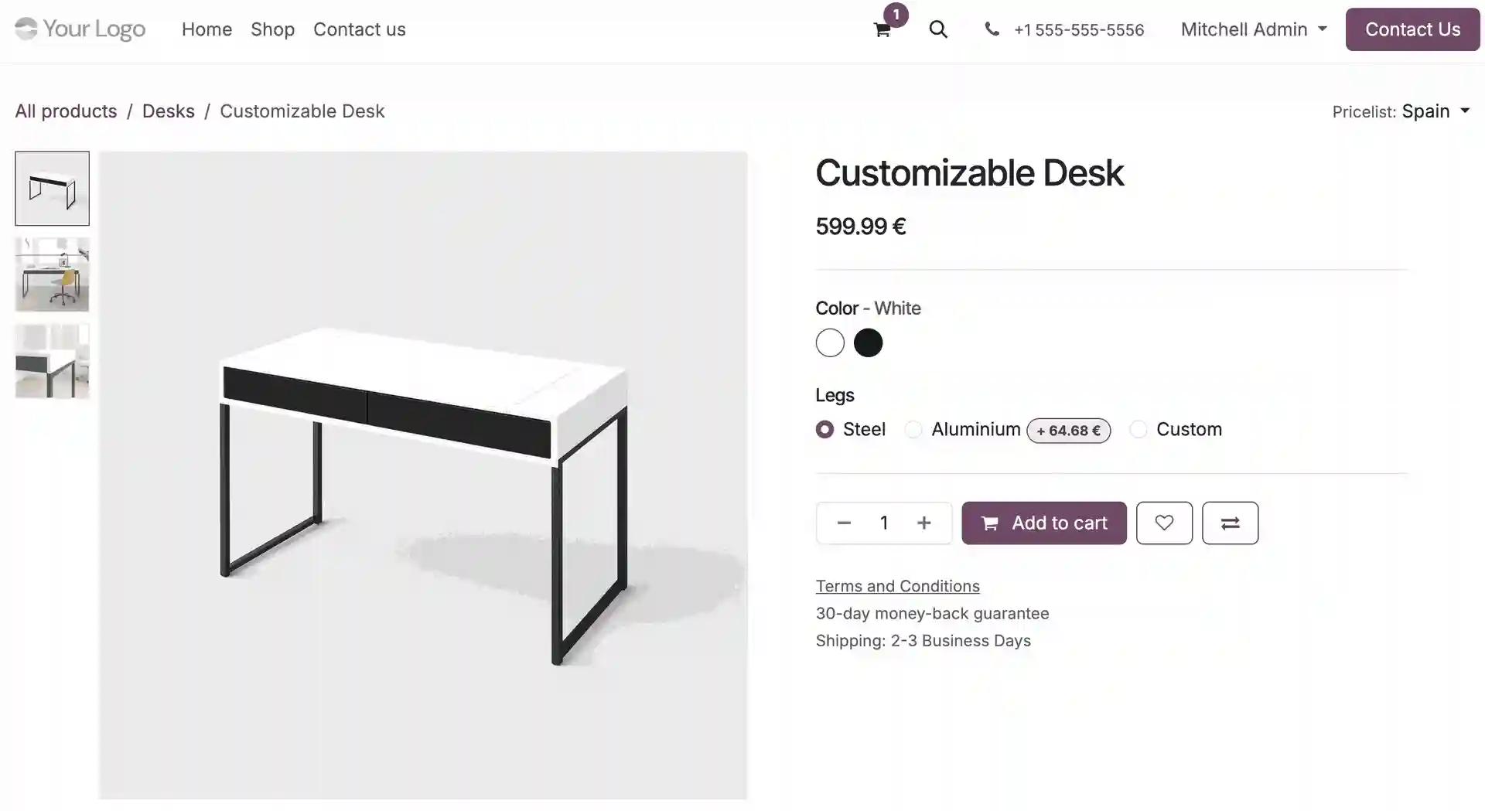The width and height of the screenshot is (1485, 811).
Task: Select the black color swatch
Action: pyautogui.click(x=868, y=342)
